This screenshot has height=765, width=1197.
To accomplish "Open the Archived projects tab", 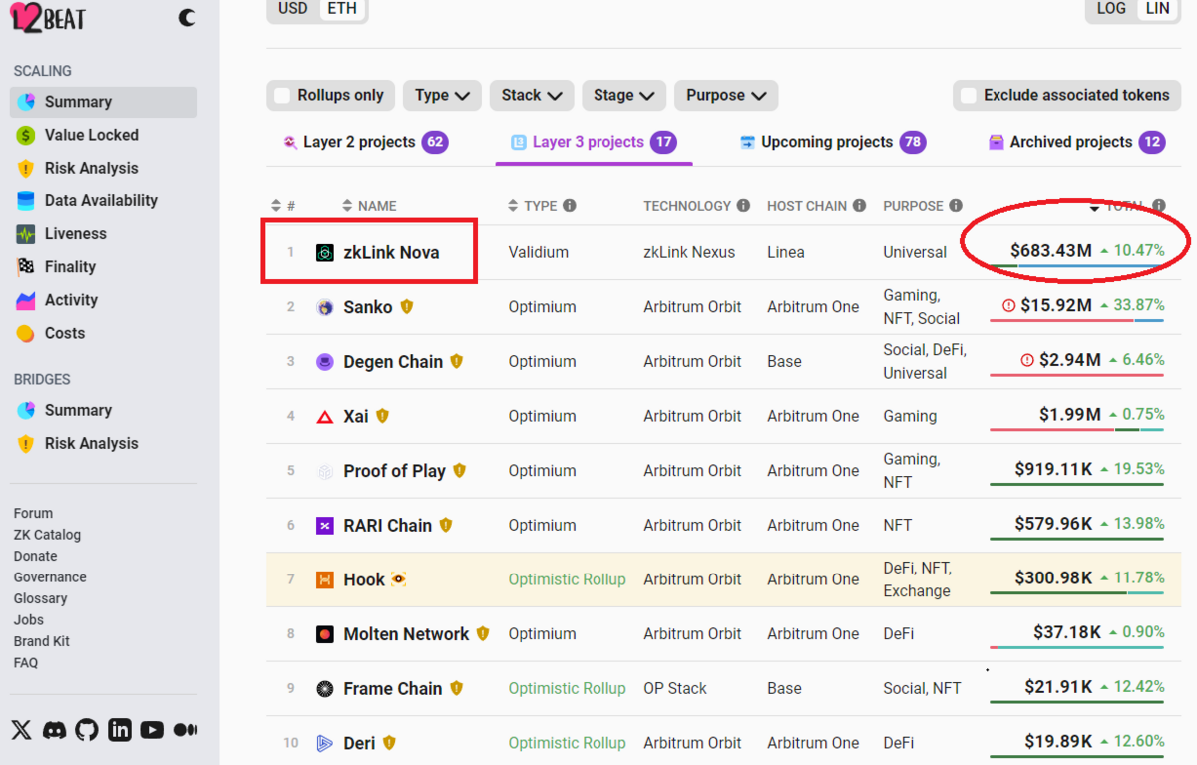I will pos(1076,142).
